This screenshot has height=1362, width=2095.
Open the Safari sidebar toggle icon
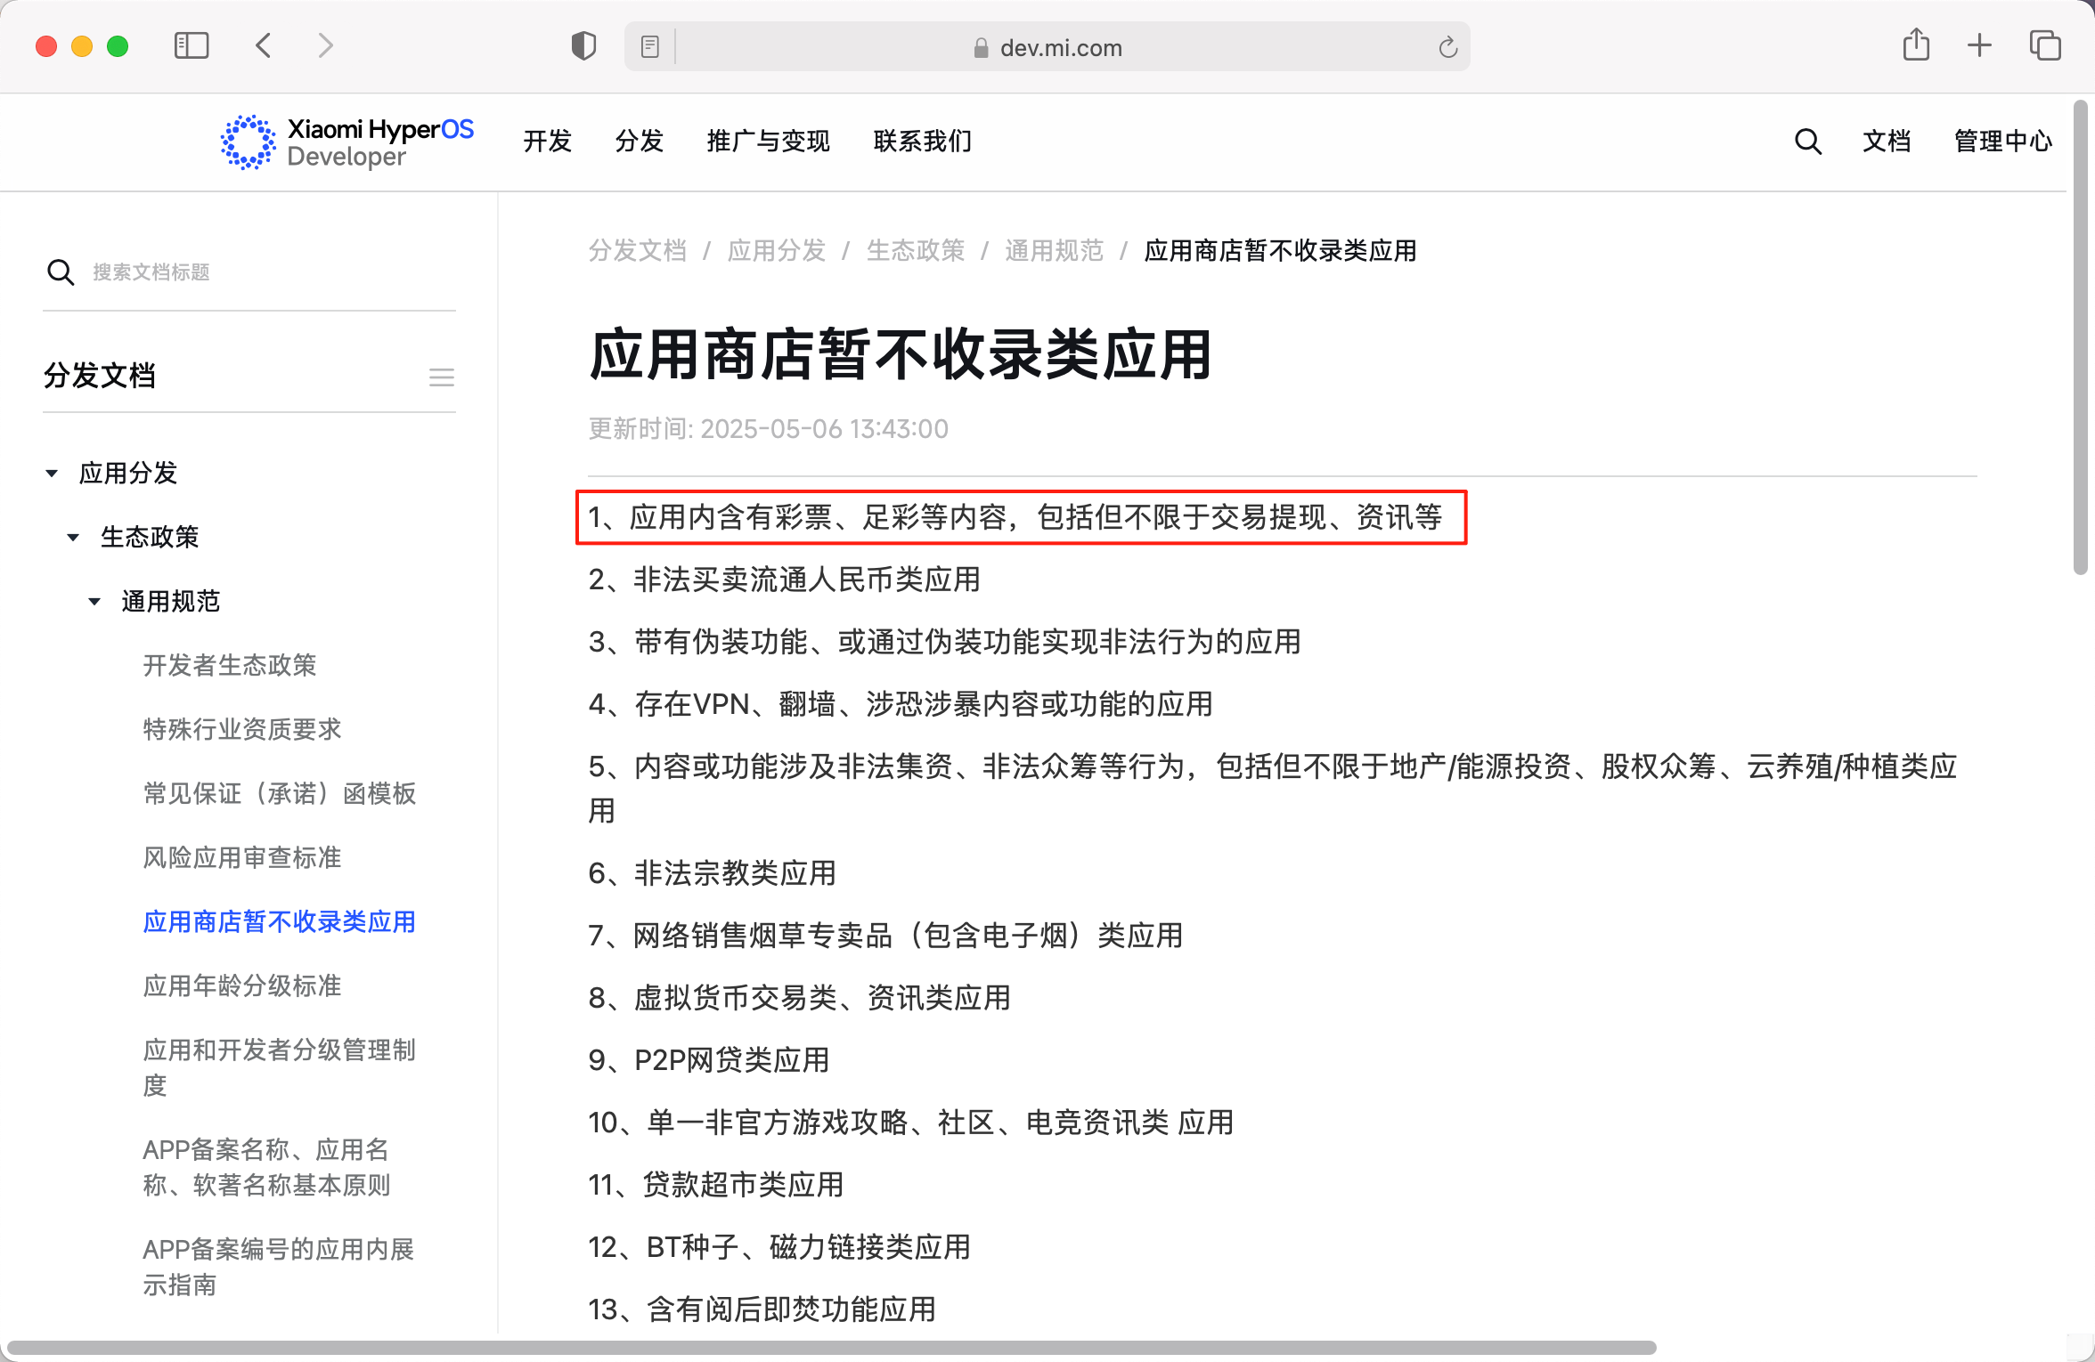pos(191,45)
